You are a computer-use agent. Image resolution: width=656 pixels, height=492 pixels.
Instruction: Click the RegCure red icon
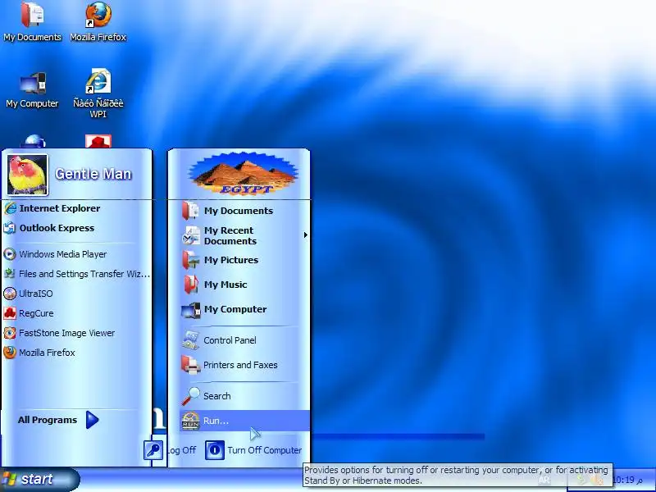(x=10, y=313)
